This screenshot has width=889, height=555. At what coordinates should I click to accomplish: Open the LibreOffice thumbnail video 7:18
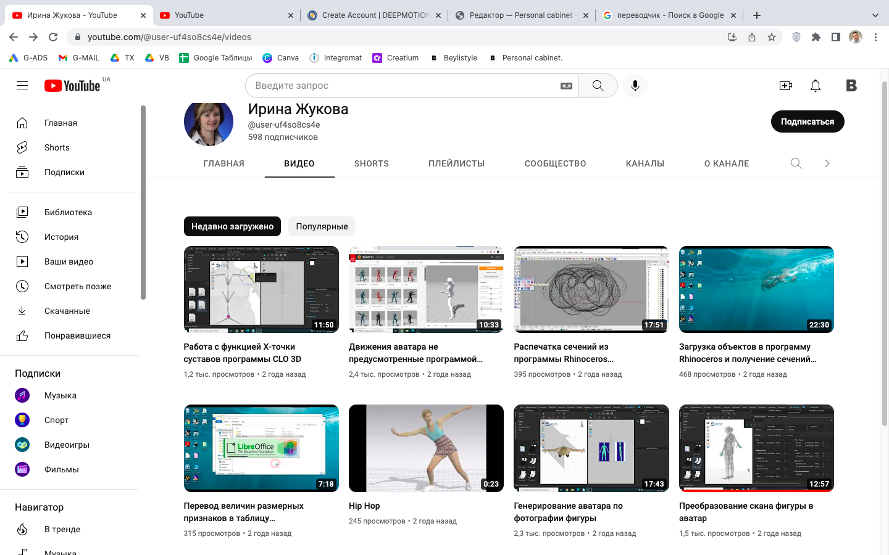pyautogui.click(x=261, y=448)
